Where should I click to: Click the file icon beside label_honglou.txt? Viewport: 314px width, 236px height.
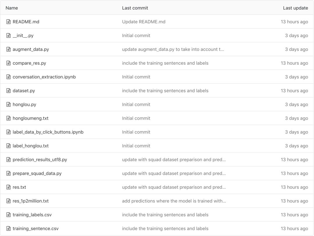click(x=8, y=146)
